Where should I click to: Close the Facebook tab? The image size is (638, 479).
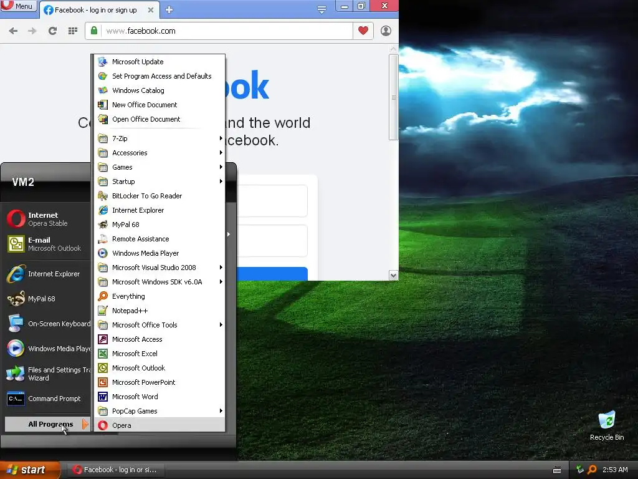[151, 10]
